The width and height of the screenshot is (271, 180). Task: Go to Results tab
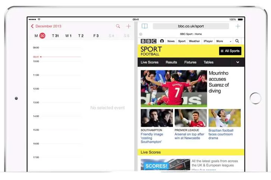171,62
